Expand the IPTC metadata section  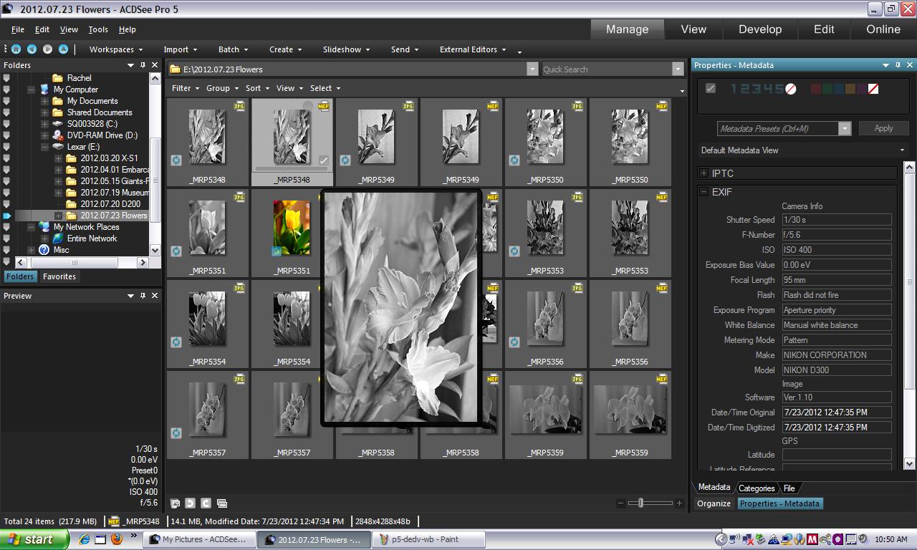[704, 173]
